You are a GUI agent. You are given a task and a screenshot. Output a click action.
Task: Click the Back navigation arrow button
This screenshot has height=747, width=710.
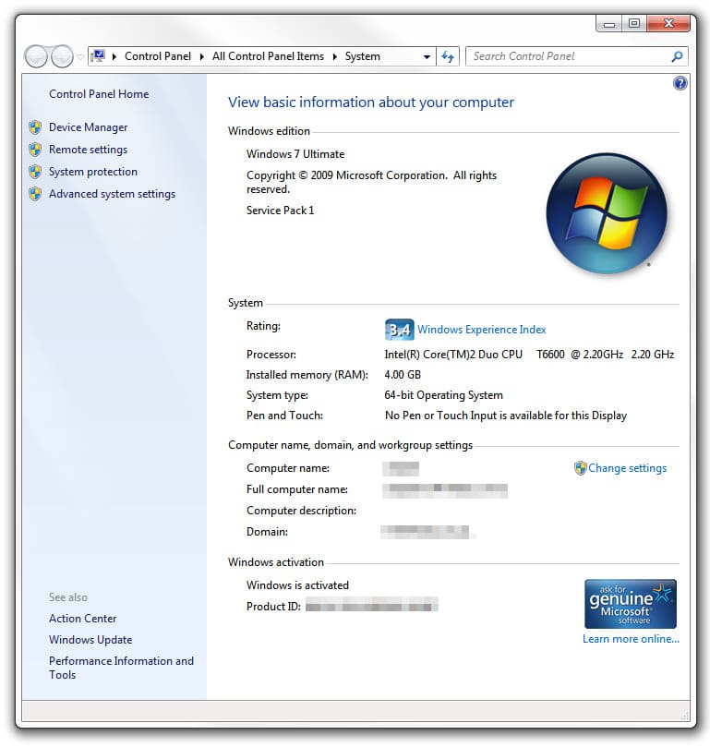coord(37,56)
